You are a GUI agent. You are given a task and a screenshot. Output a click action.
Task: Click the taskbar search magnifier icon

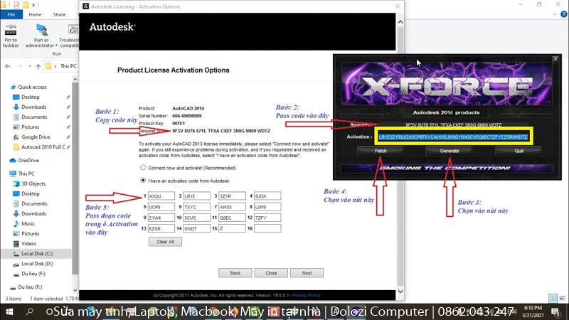coord(29,311)
